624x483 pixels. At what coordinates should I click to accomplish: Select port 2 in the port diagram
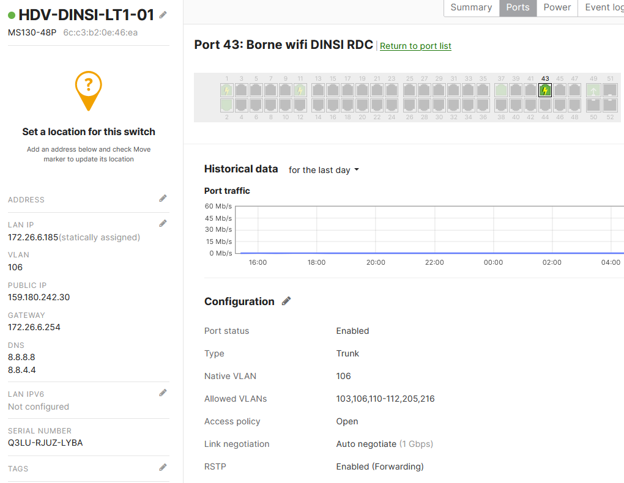pos(227,105)
